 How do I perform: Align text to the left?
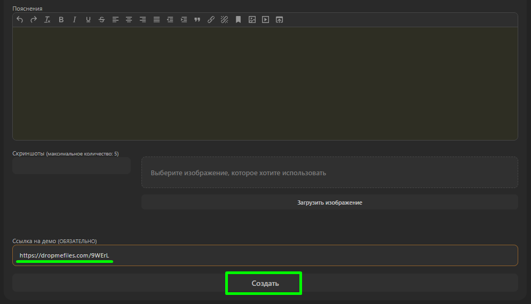[x=116, y=20]
